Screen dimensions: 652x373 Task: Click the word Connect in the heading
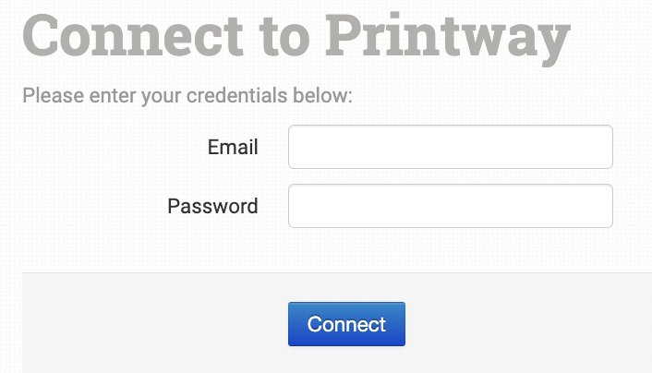point(134,37)
